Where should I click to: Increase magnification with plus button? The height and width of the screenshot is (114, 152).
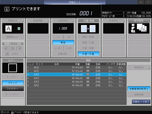pos(69,37)
